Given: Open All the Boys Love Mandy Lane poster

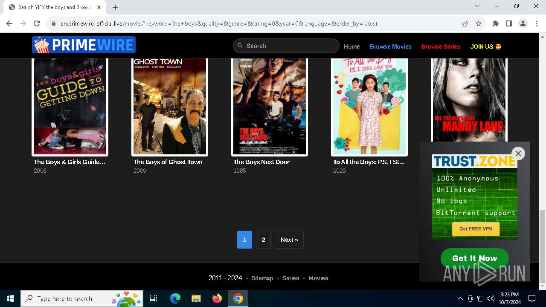Looking at the screenshot, I should pyautogui.click(x=469, y=100).
